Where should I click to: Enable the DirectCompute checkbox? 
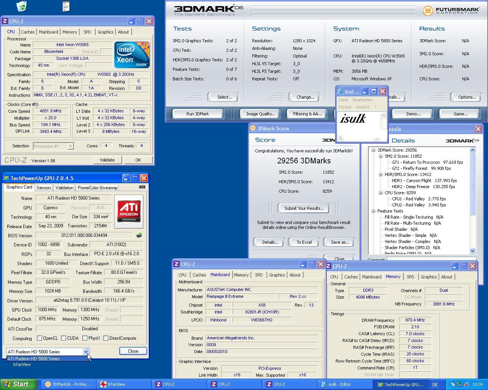tap(106, 338)
